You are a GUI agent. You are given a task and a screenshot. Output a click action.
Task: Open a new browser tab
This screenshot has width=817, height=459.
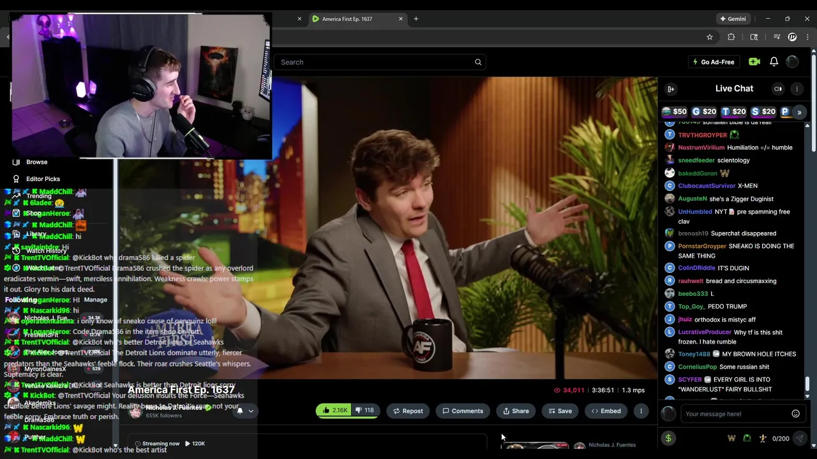416,18
